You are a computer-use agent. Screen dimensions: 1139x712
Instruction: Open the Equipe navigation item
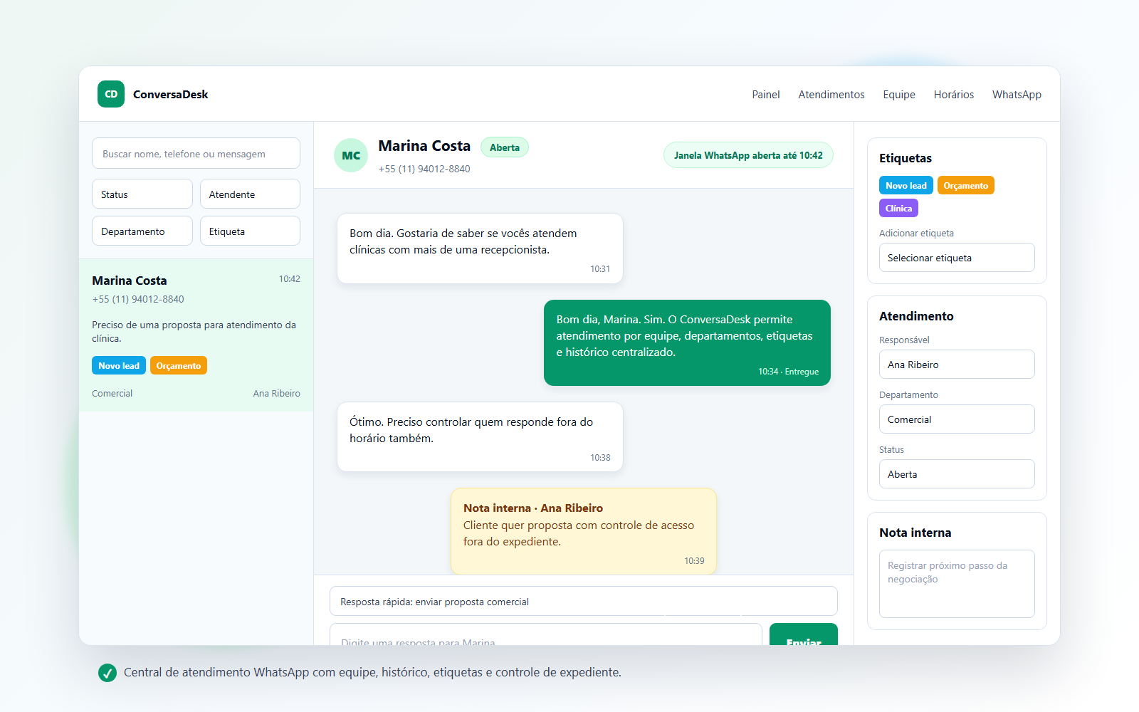click(x=899, y=95)
